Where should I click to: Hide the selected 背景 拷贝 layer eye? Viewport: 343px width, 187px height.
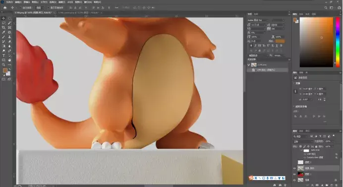coord(294,168)
